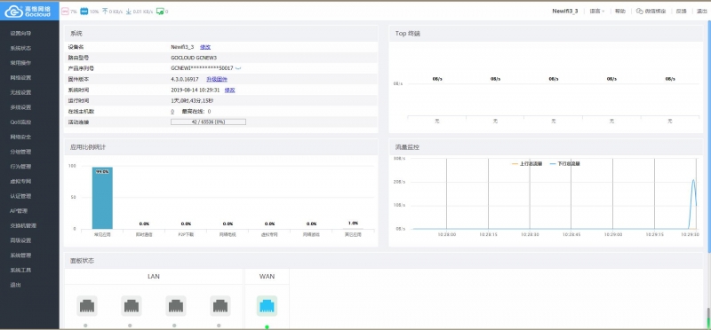Open the 语言 language dropdown
Viewport: 711px width, 330px height.
[596, 12]
